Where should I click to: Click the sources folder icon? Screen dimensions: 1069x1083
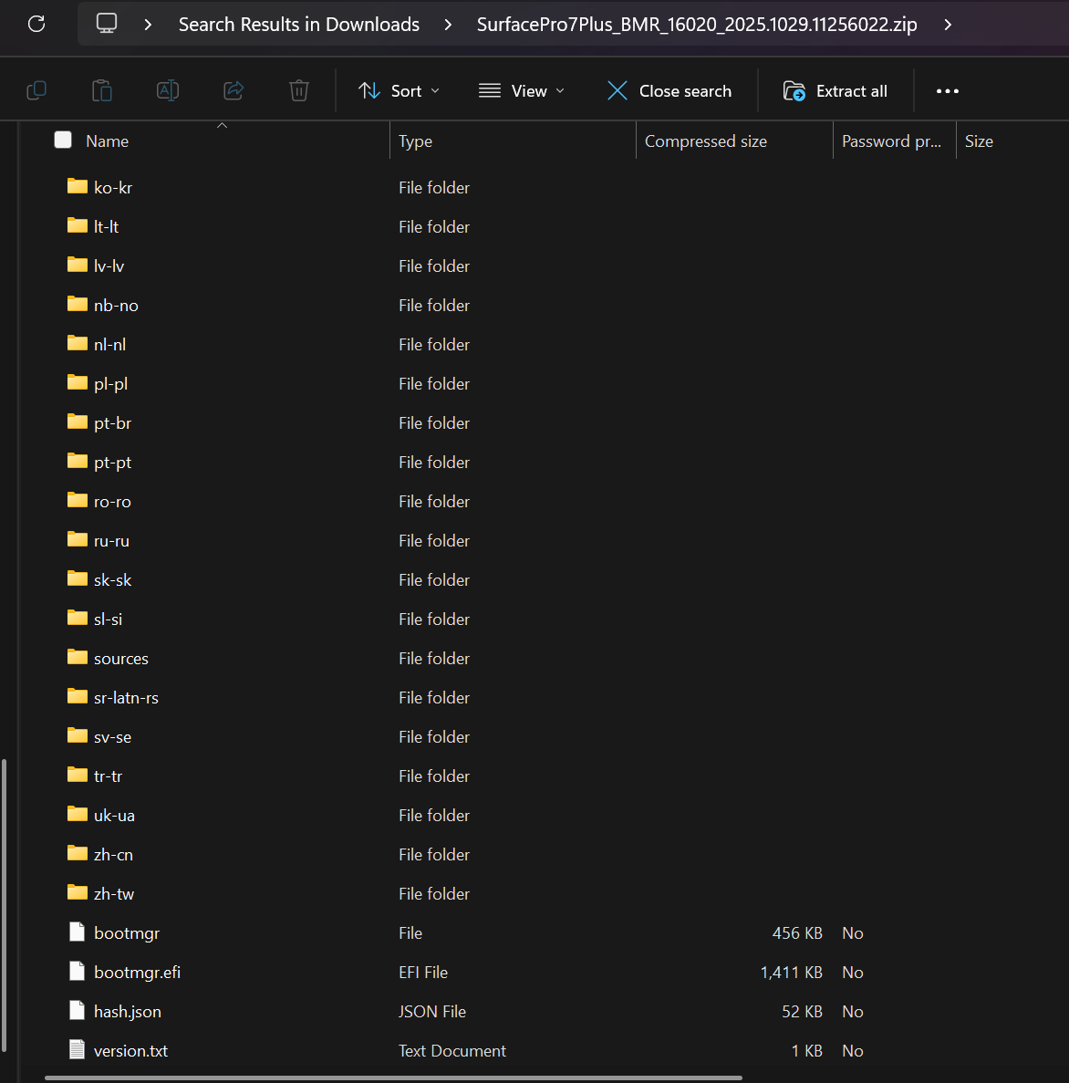pos(78,658)
